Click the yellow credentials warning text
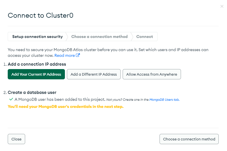Viewport: 227px width, 151px height. (x=65, y=107)
